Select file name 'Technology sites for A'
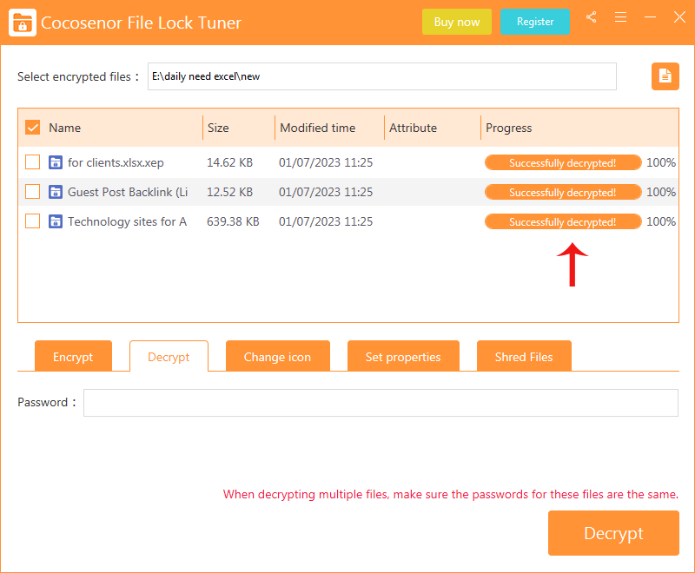Image resolution: width=695 pixels, height=573 pixels. click(x=127, y=221)
